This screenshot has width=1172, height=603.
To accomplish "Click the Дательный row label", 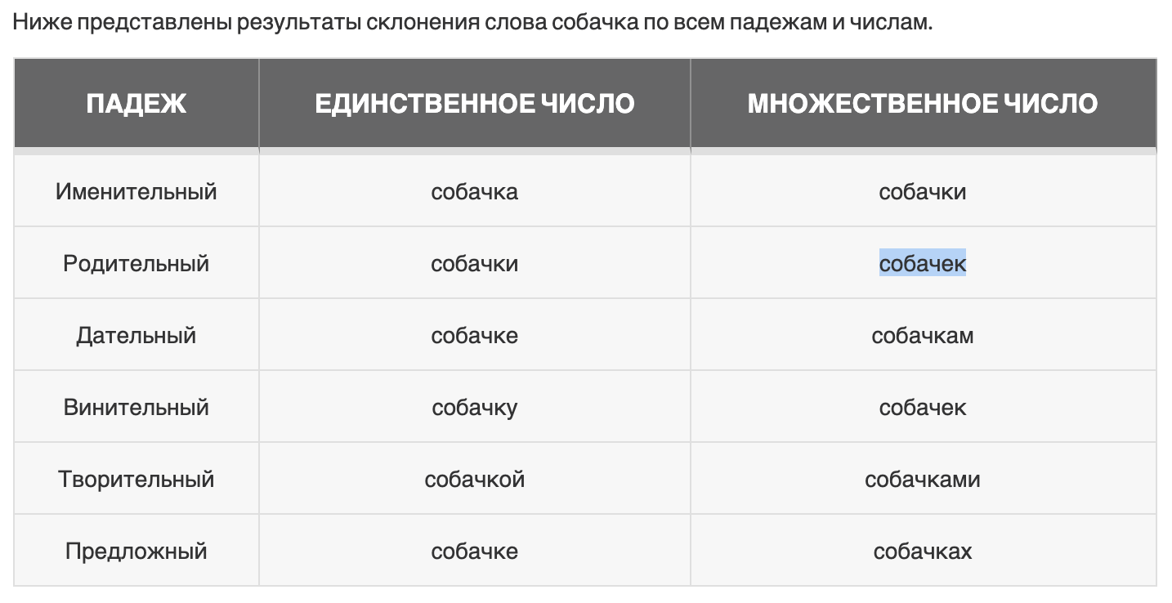I will (x=136, y=336).
